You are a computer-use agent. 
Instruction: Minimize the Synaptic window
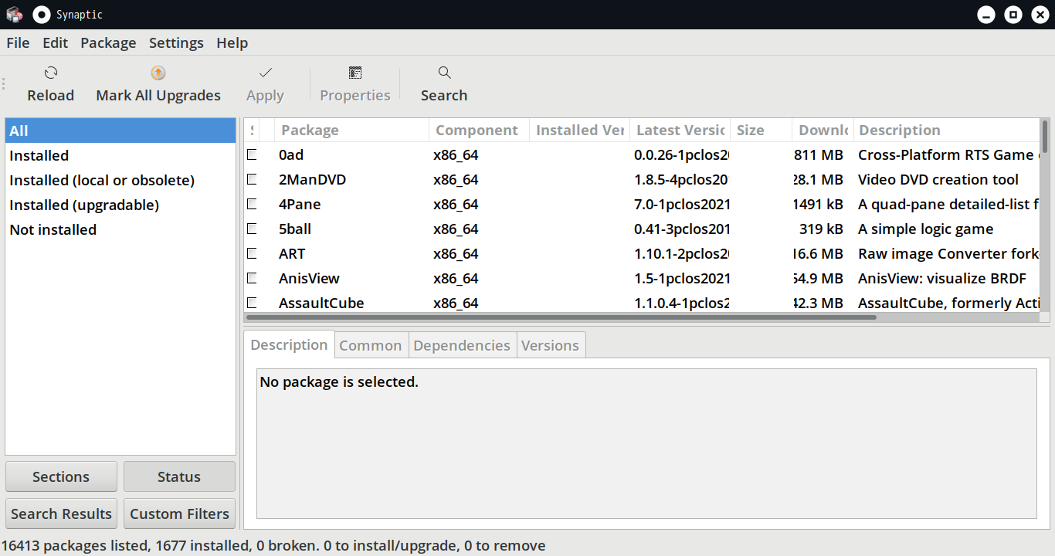pos(985,15)
